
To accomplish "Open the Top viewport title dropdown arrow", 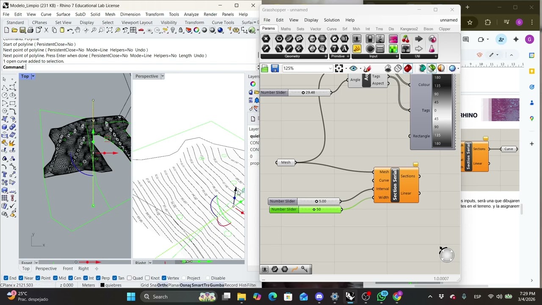I will pos(33,76).
